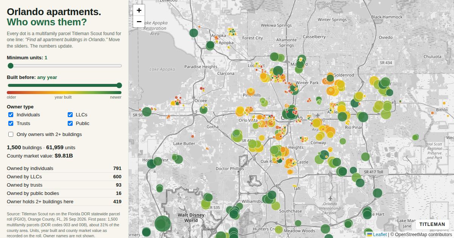Click the Owner holds 2+ buildings row
454x238 pixels.
[64, 202]
